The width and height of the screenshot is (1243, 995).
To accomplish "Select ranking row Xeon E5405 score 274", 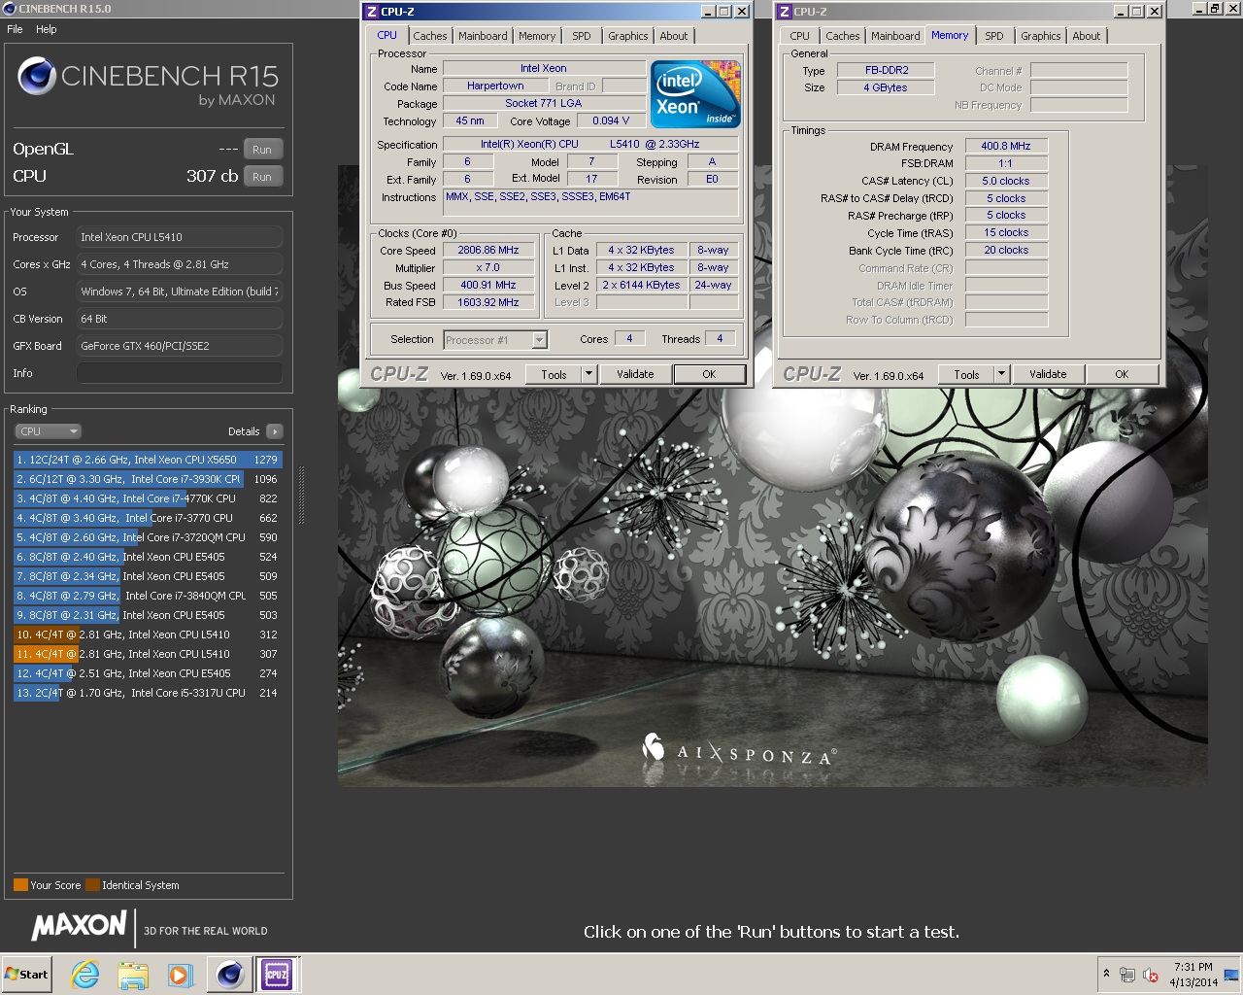I will click(x=148, y=673).
